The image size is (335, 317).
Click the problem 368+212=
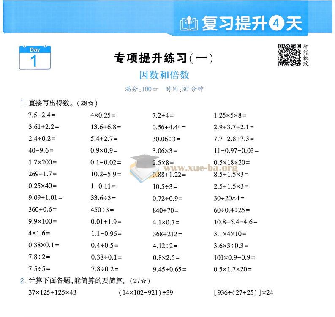click(x=167, y=234)
